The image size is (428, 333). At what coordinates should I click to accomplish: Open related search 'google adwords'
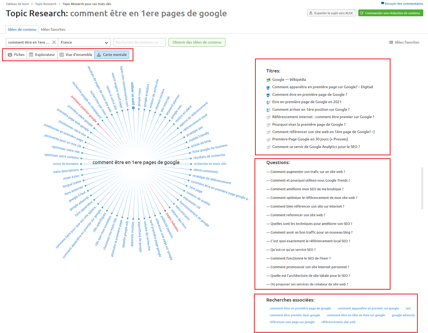[x=403, y=315]
